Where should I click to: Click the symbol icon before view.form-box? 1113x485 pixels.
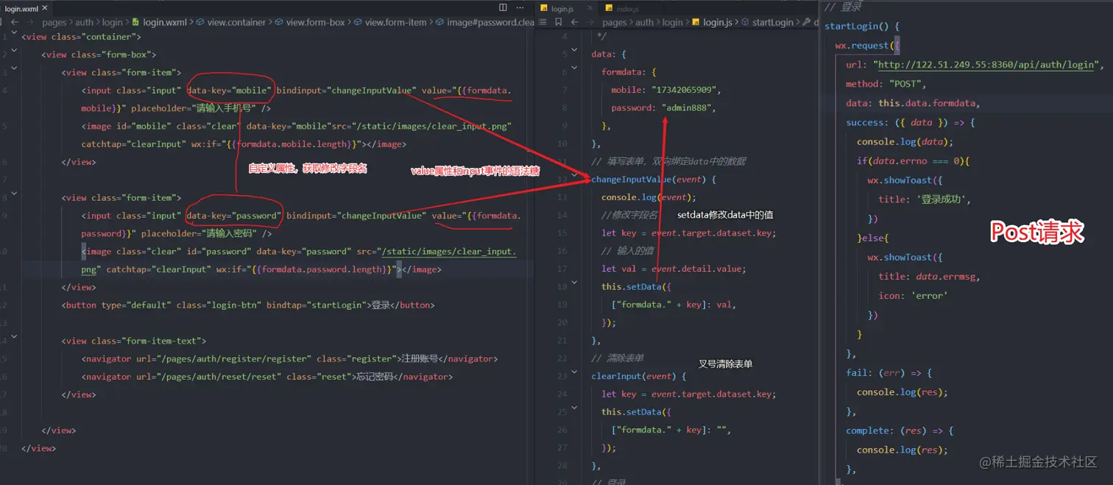(x=279, y=22)
